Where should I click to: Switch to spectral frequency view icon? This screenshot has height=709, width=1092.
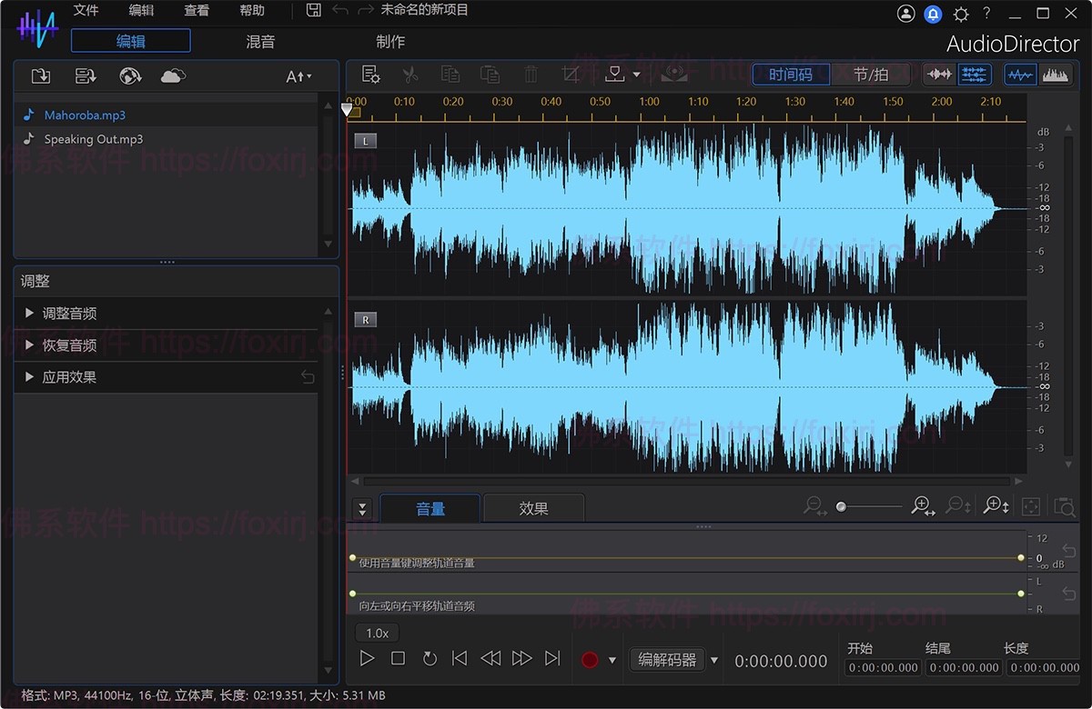coord(1056,75)
